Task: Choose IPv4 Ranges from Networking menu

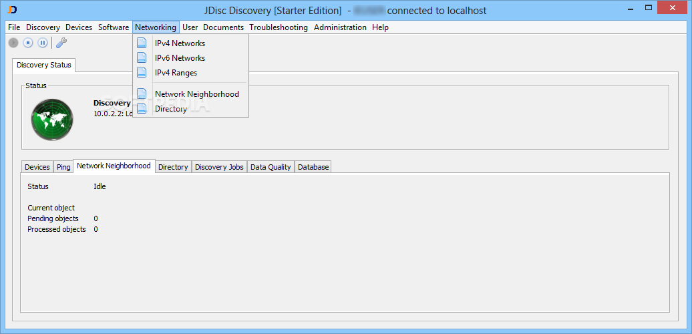Action: pos(190,72)
